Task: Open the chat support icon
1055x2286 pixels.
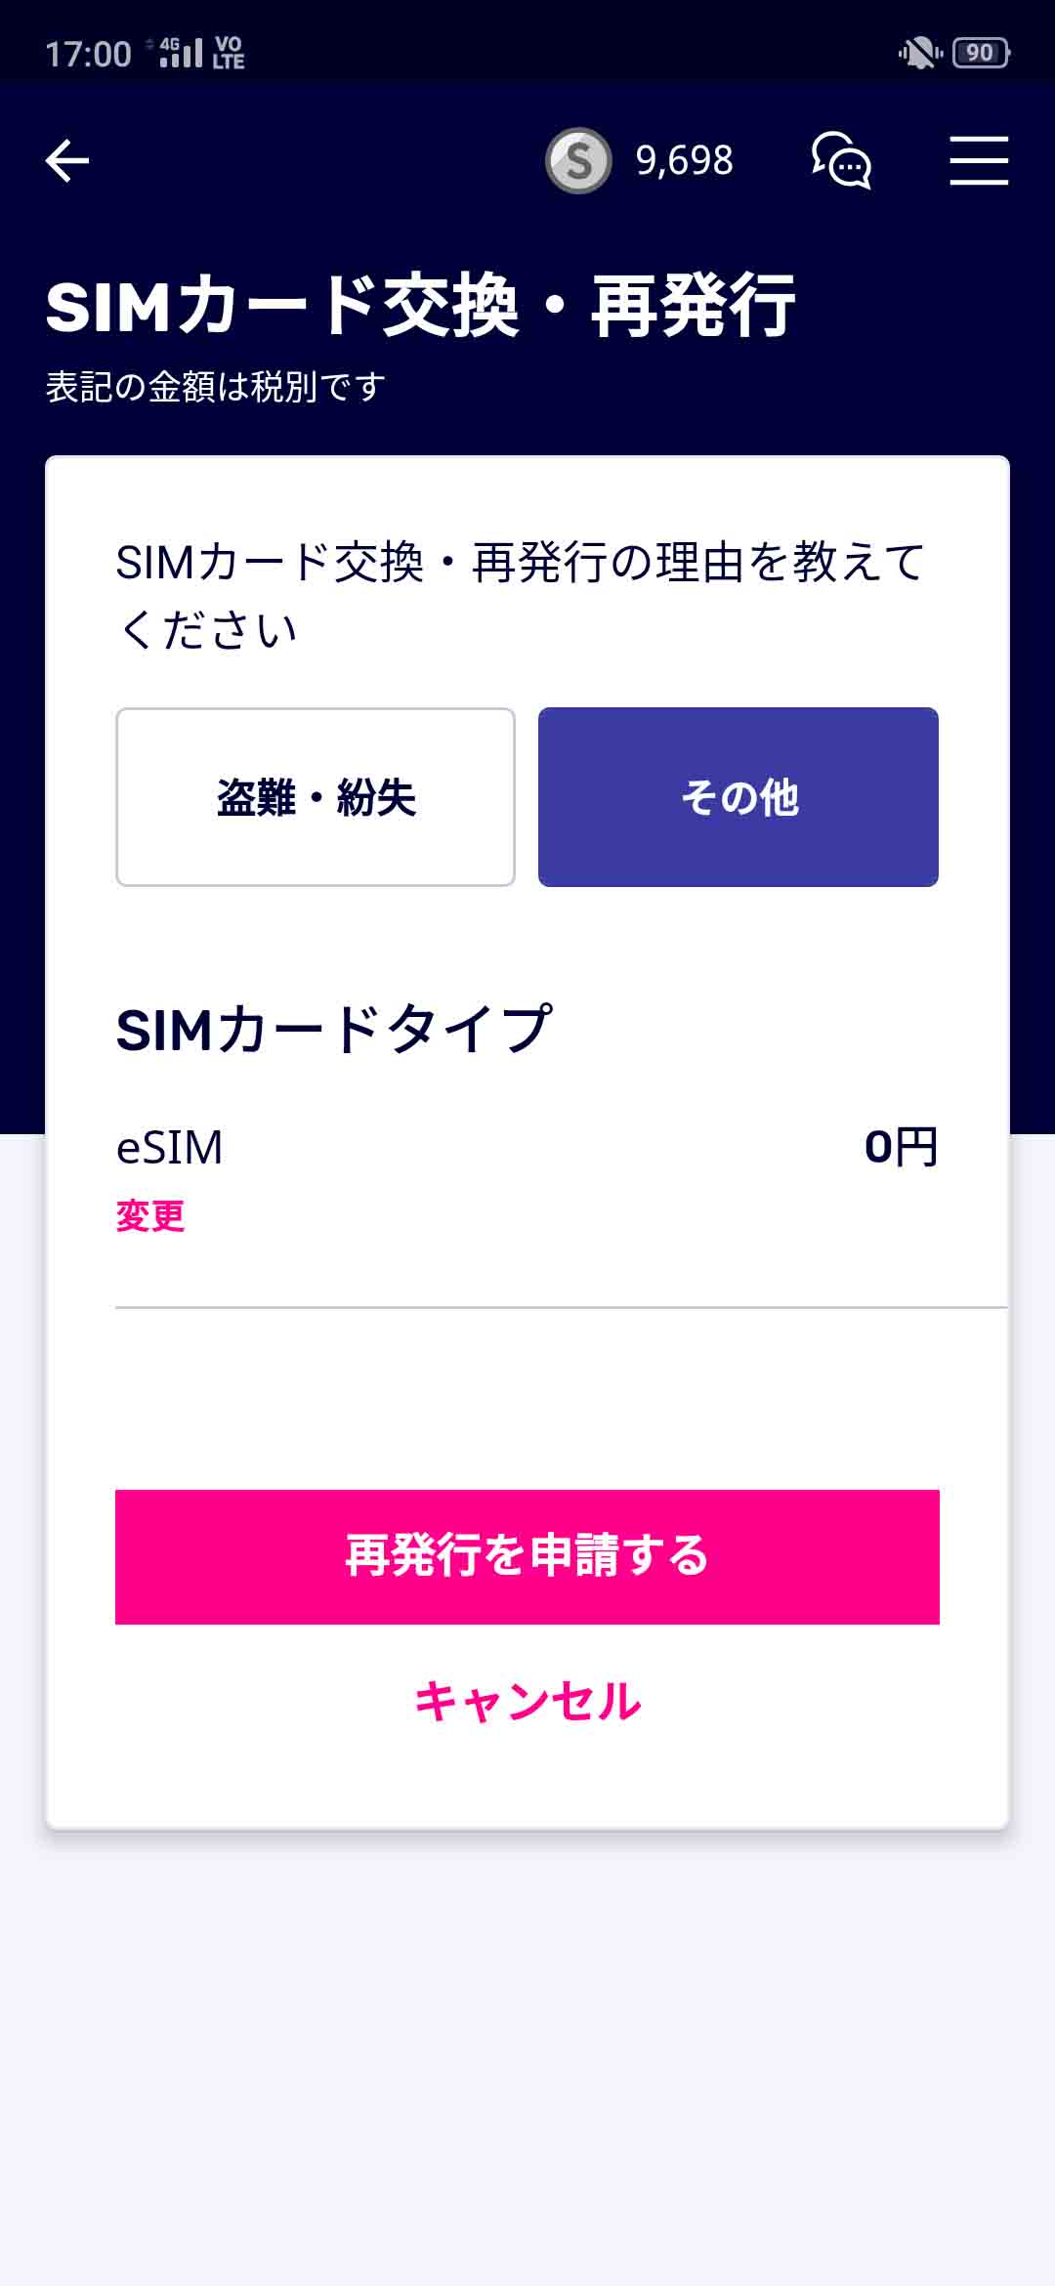Action: coord(841,161)
